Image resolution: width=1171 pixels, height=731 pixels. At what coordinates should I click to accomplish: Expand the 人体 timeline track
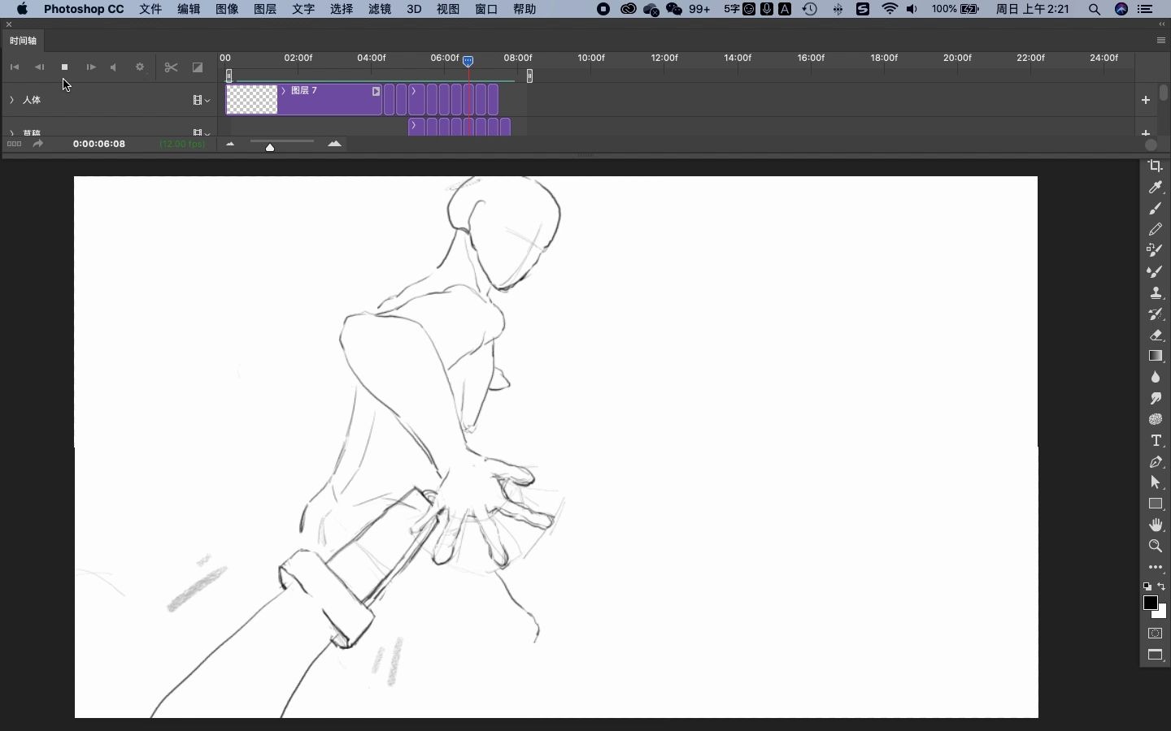pyautogui.click(x=11, y=100)
